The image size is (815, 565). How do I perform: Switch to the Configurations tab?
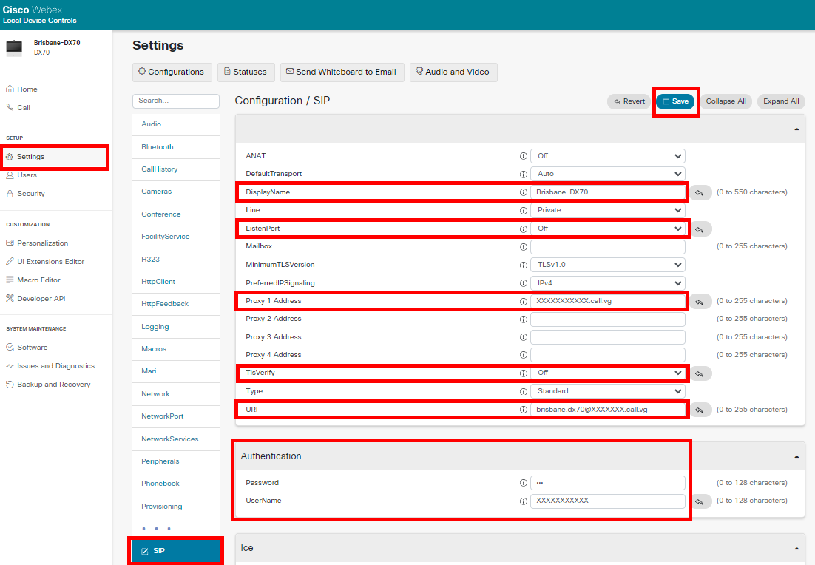click(x=172, y=72)
